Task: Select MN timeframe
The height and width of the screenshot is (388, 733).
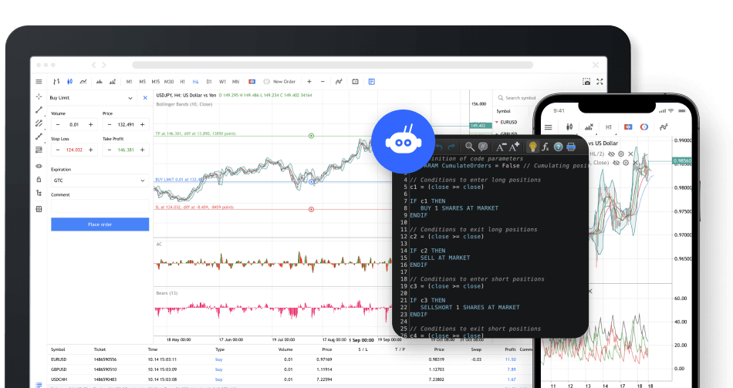Action: 235,82
